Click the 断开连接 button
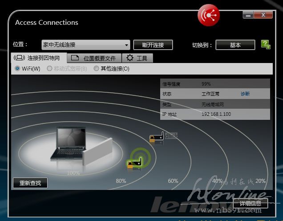Image resolution: width=283 pixels, height=221 pixels. click(153, 45)
